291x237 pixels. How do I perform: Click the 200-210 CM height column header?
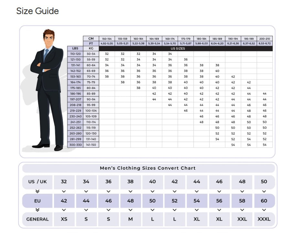point(264,38)
